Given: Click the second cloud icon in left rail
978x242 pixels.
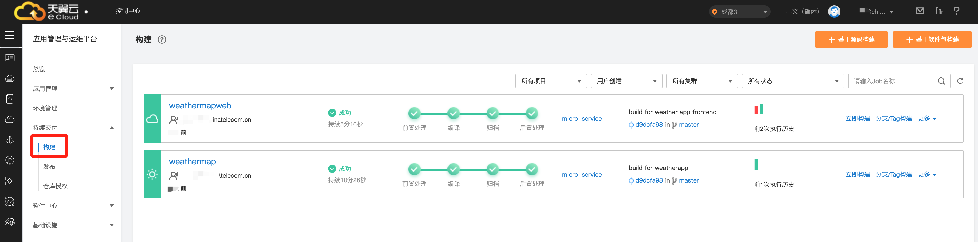Looking at the screenshot, I should click(10, 119).
